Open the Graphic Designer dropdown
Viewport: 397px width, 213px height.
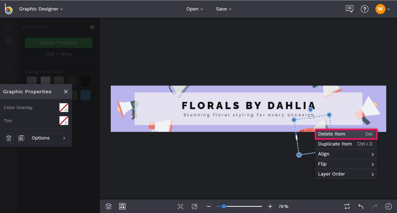(x=41, y=9)
